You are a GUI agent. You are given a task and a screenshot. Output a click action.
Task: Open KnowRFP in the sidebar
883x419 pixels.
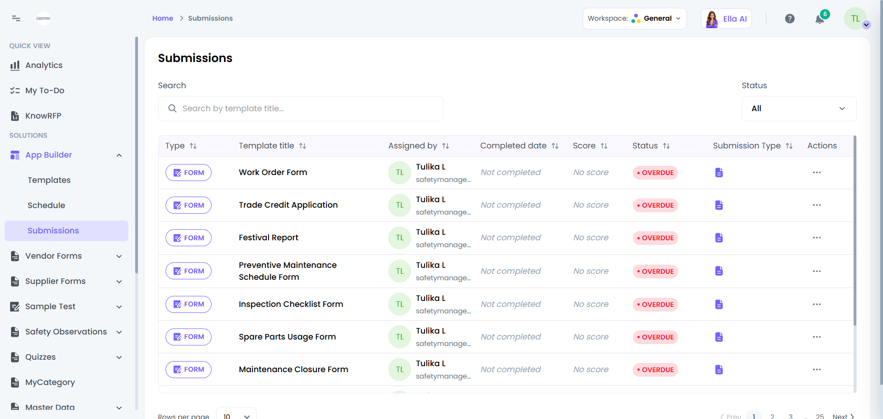click(x=43, y=116)
